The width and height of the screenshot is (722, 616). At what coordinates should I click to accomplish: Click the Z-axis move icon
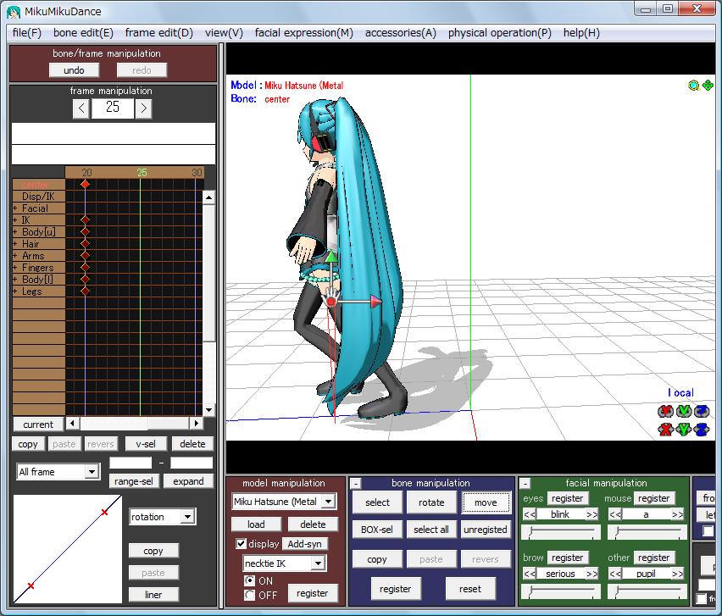click(x=702, y=430)
